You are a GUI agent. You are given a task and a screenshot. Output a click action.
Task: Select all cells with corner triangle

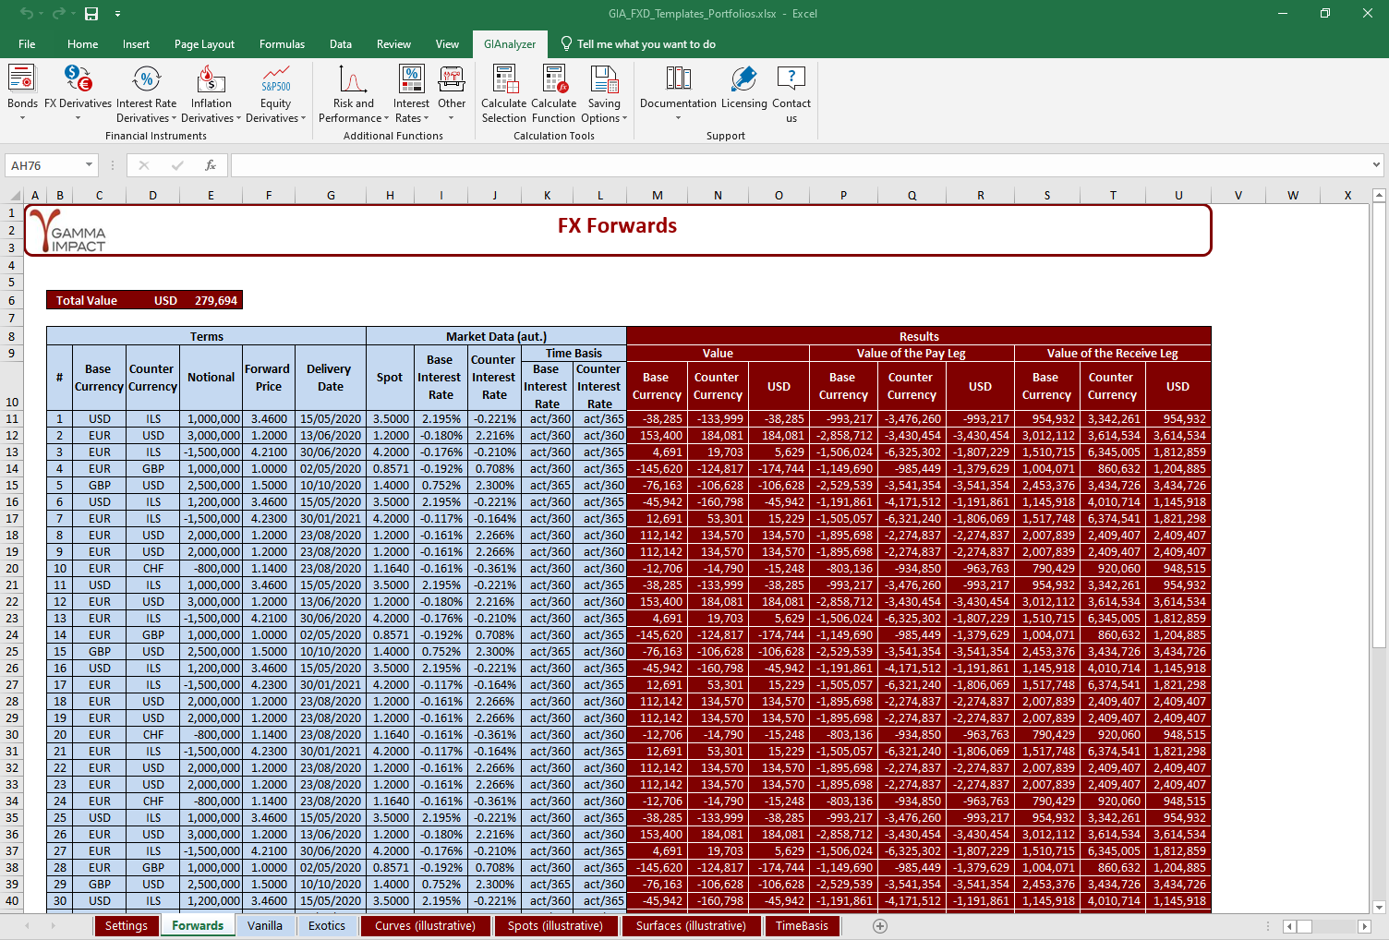(x=15, y=195)
